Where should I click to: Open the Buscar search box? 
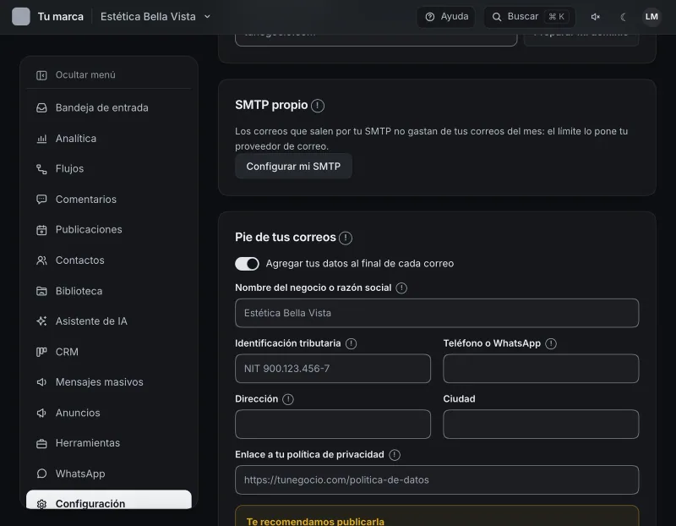pos(530,17)
